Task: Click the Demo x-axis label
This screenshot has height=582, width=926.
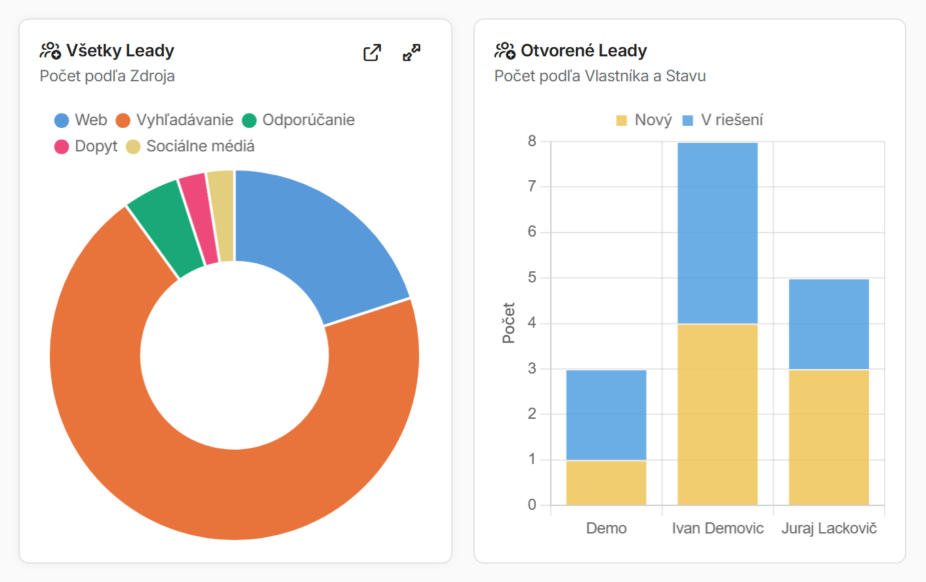Action: tap(607, 528)
